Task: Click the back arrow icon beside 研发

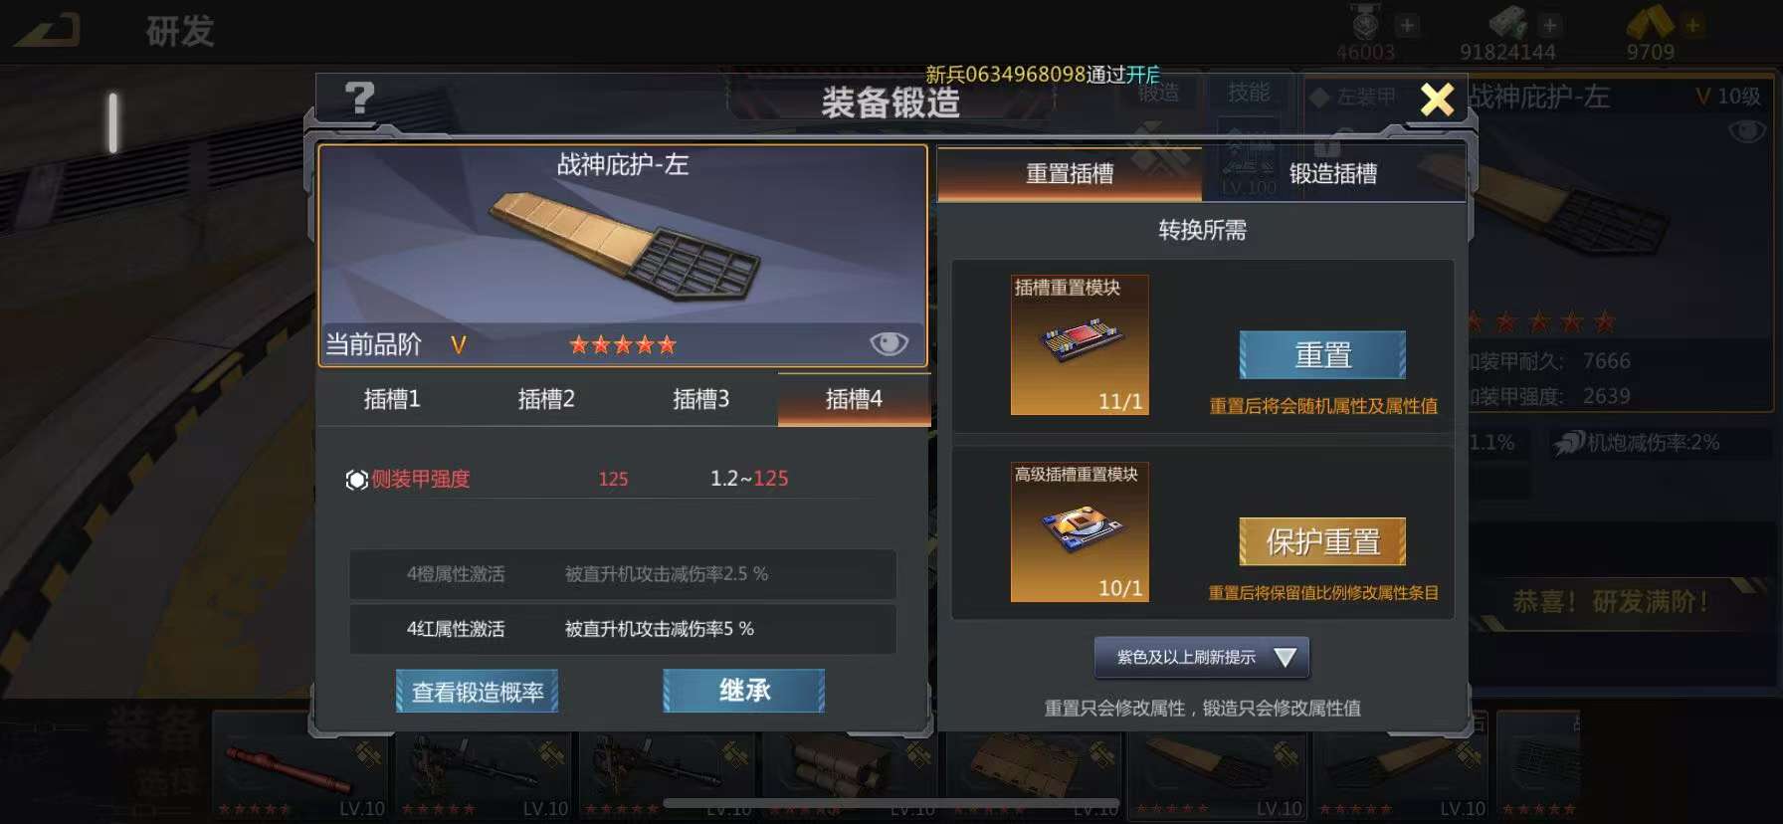Action: (47, 31)
